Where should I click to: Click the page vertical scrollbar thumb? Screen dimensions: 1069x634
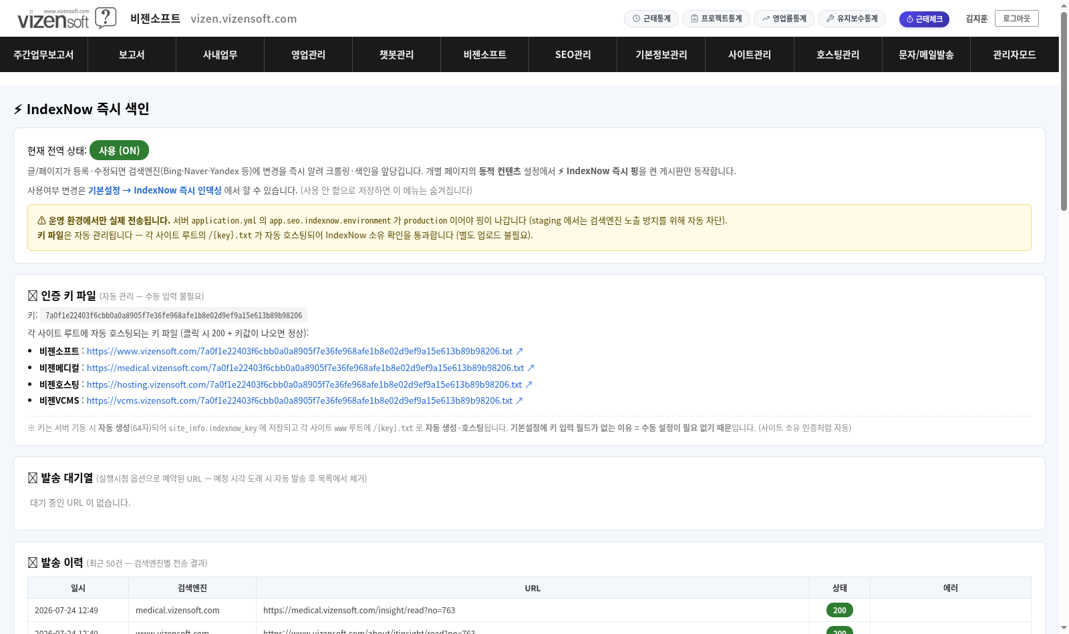click(1064, 110)
